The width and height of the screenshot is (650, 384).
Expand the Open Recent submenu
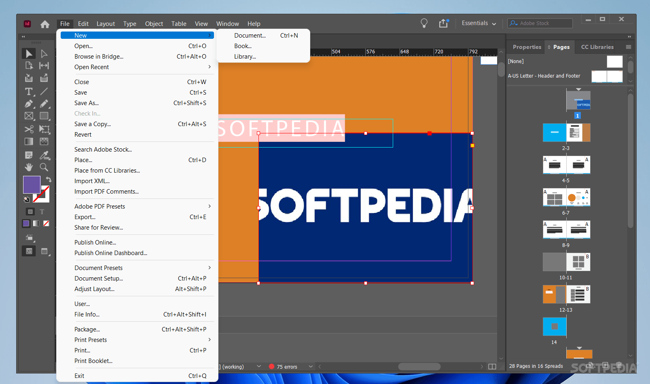(x=210, y=67)
